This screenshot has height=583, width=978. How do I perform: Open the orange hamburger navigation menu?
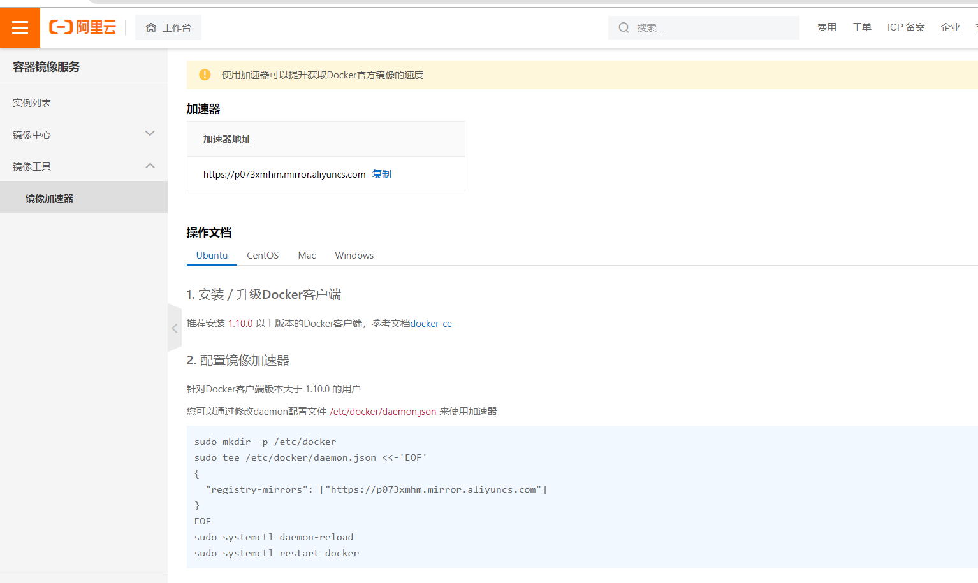point(20,27)
